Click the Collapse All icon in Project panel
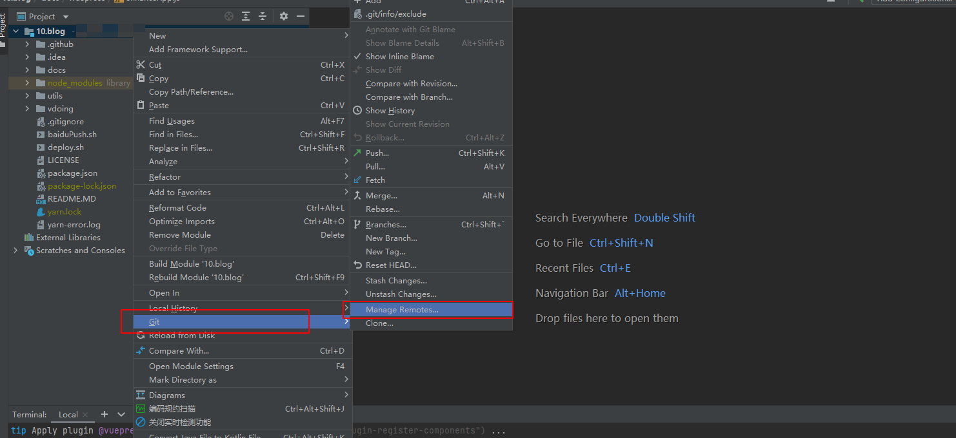956x438 pixels. click(263, 16)
